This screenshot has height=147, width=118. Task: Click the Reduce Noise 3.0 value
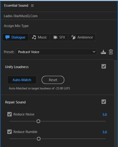click(x=105, y=115)
